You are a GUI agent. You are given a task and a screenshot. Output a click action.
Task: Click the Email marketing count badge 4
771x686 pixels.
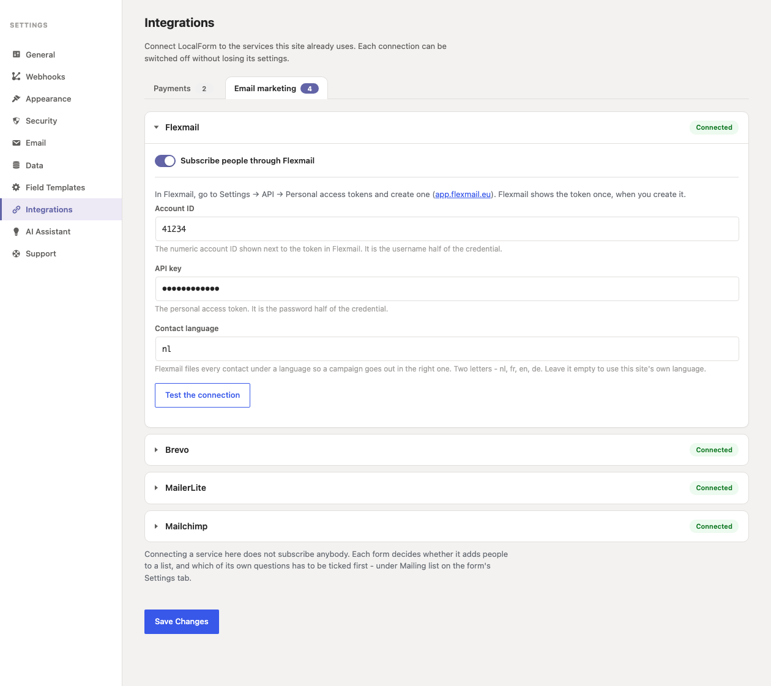click(x=310, y=89)
